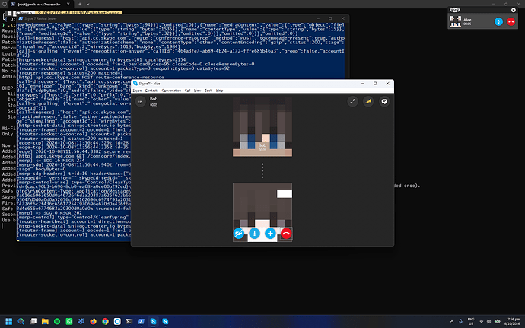This screenshot has width=525, height=328.
Task: Mute mic in Alice mini call window
Action: pyautogui.click(x=498, y=21)
